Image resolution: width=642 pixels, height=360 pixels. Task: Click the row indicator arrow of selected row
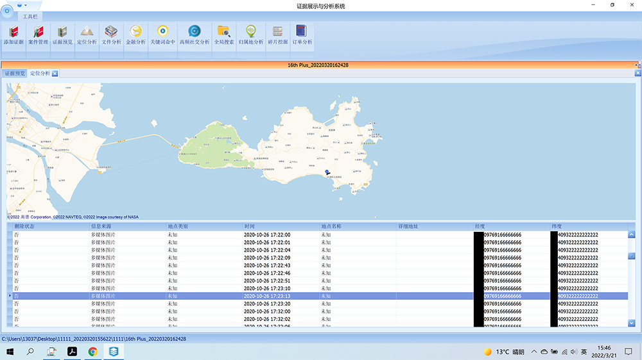tap(10, 296)
